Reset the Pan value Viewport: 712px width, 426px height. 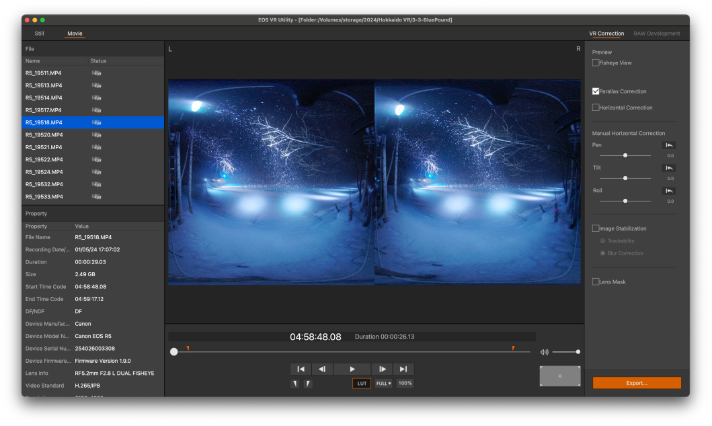(x=669, y=145)
